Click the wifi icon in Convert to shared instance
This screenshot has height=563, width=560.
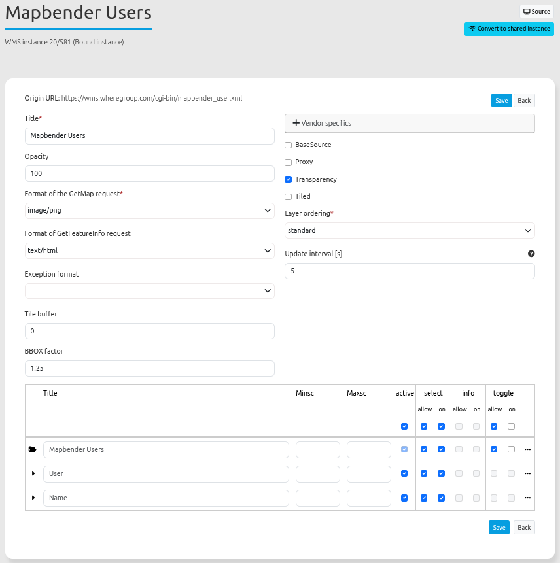tap(472, 29)
